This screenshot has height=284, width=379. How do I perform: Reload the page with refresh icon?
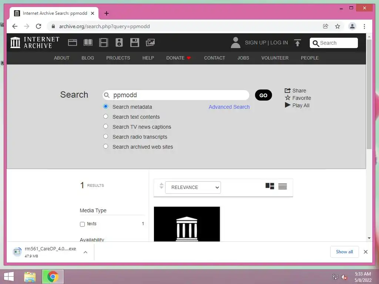pos(38,26)
